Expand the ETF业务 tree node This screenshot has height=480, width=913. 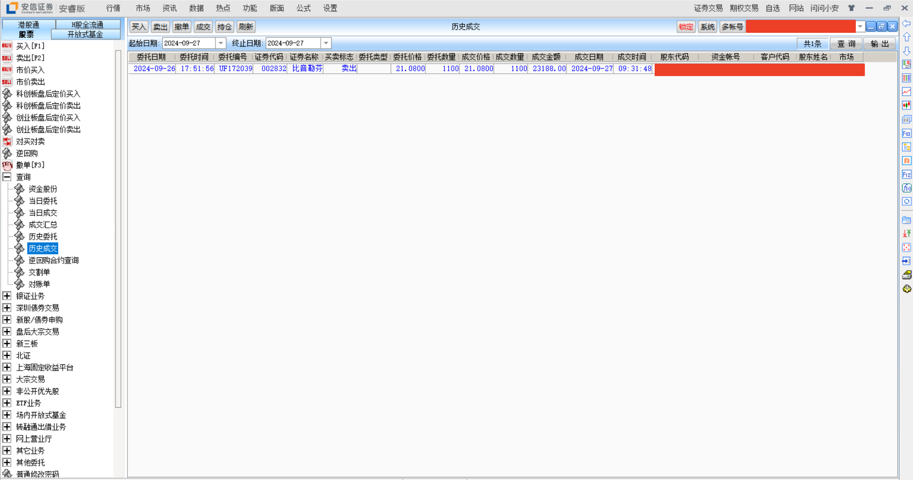[7, 403]
